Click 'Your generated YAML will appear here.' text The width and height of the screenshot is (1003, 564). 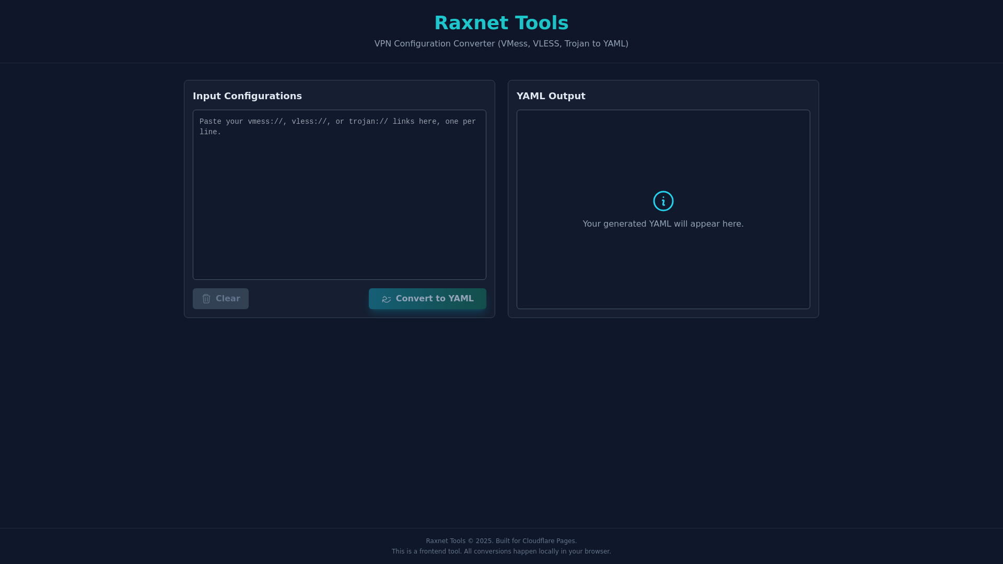point(663,224)
